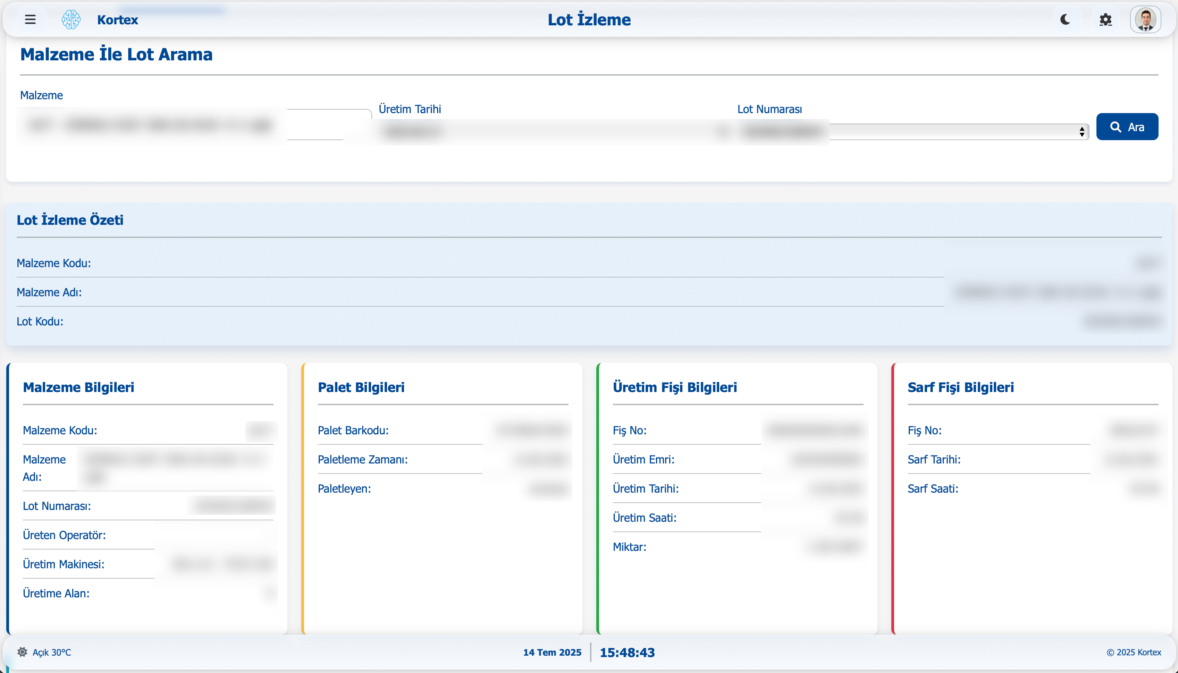Open settings via the gear icon

(1105, 19)
